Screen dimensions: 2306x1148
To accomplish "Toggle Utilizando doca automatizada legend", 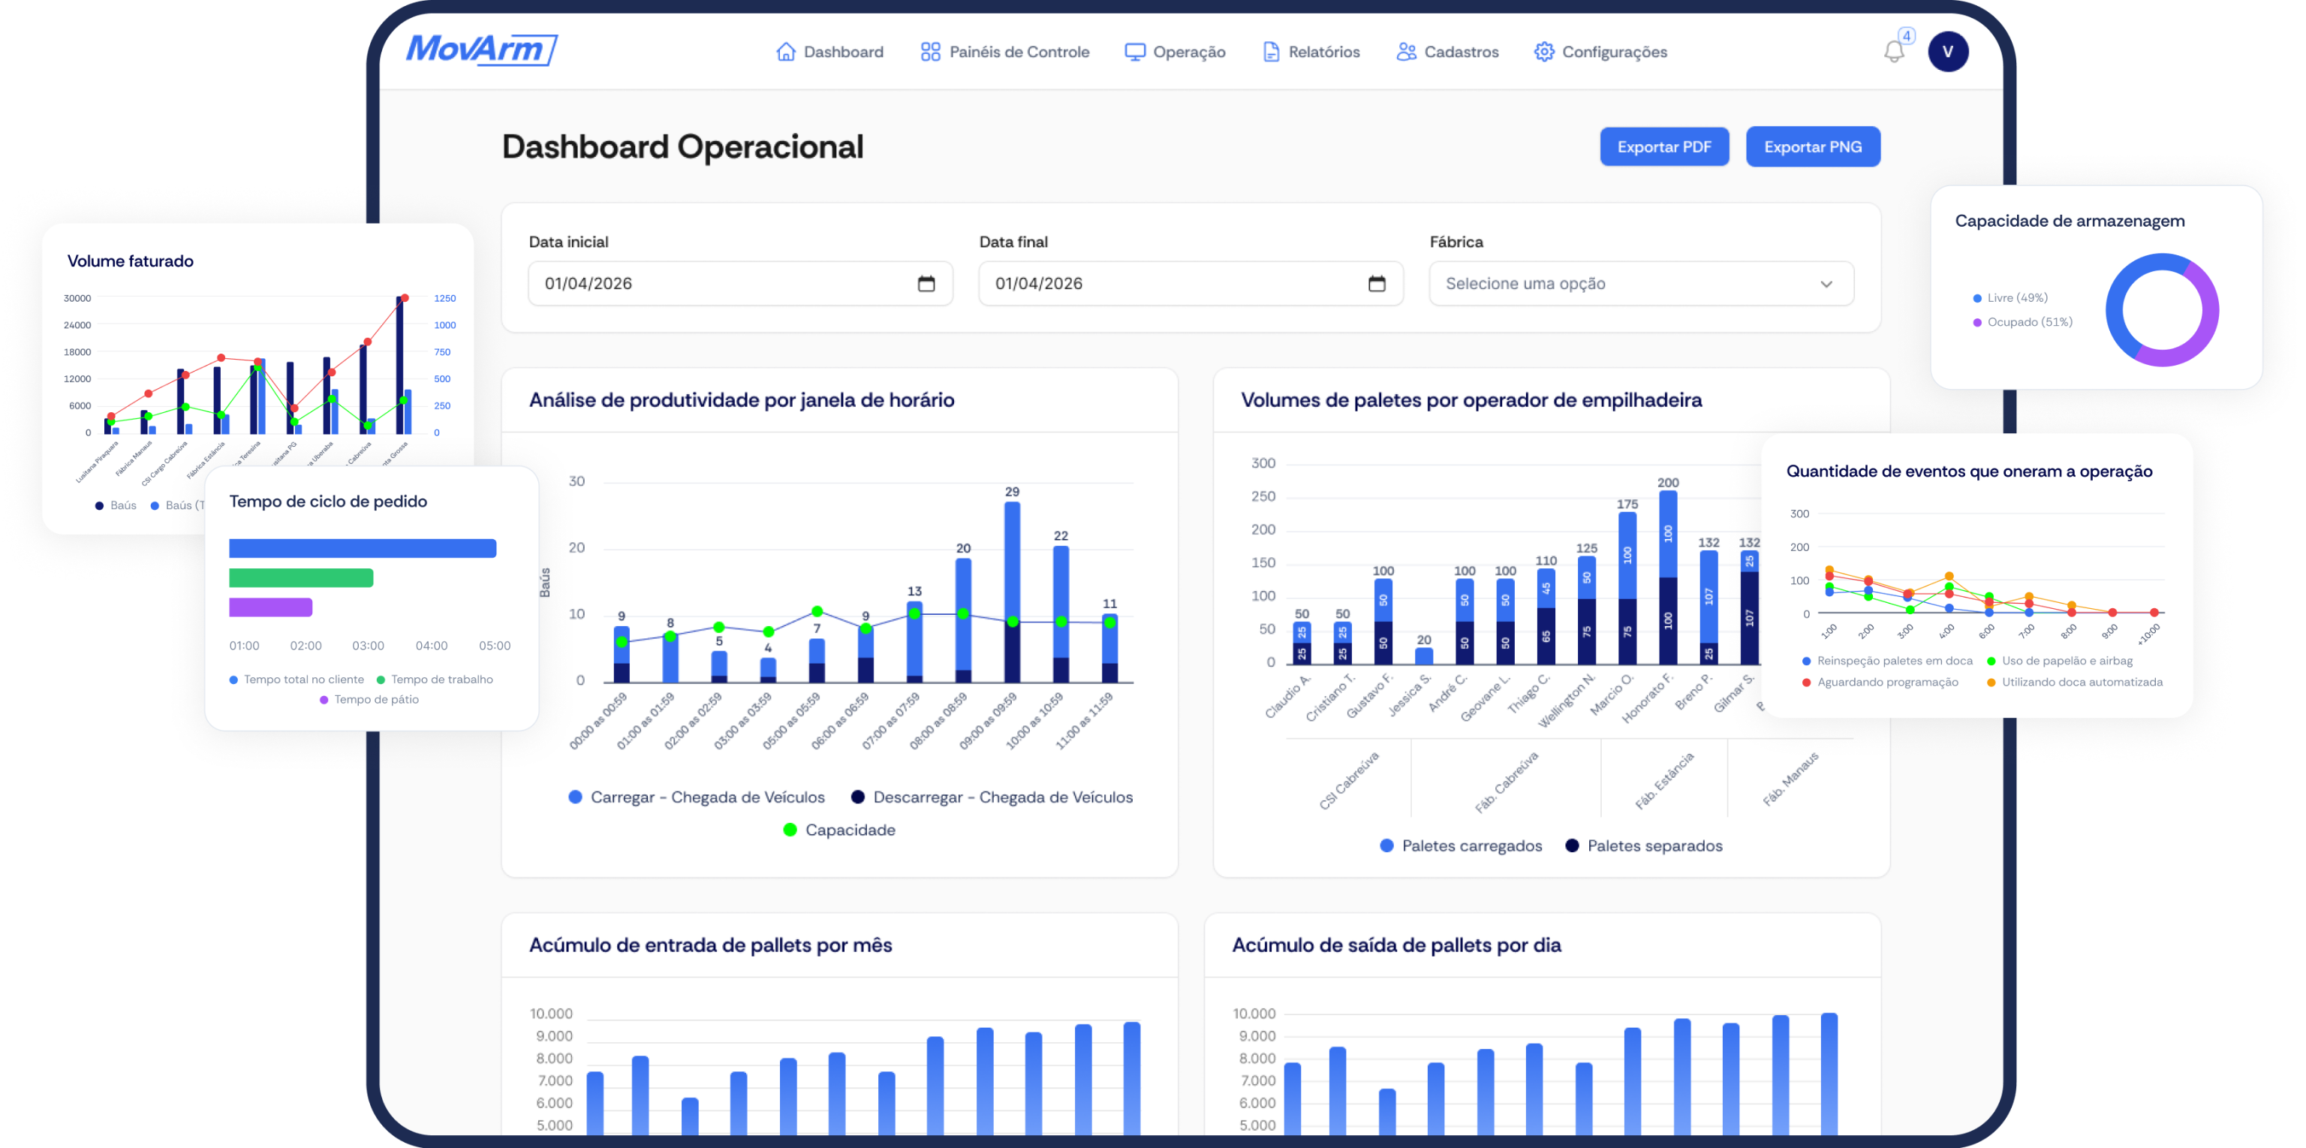I will pyautogui.click(x=2074, y=682).
